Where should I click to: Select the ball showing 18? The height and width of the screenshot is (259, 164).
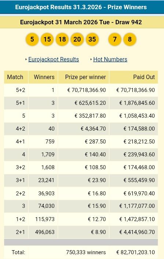[62, 39]
